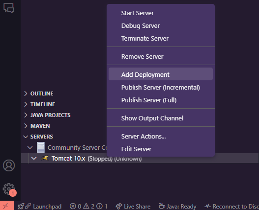Select Edit Server menu entry

pos(161,149)
